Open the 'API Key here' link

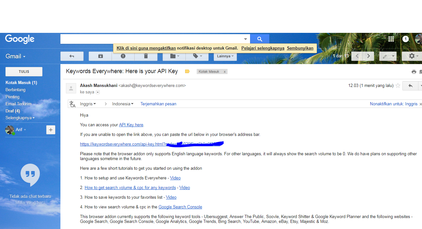(131, 125)
